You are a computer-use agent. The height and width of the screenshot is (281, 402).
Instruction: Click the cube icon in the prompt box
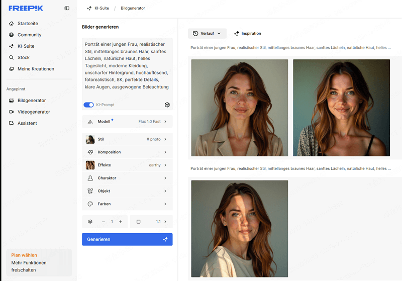click(167, 105)
